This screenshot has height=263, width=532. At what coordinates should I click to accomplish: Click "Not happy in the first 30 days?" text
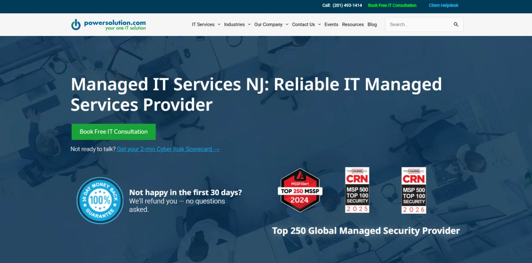[x=185, y=192]
